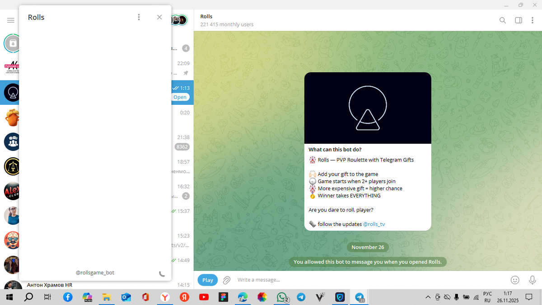Focus the Write a message field
Viewport: 542px width, 305px height.
370,280
